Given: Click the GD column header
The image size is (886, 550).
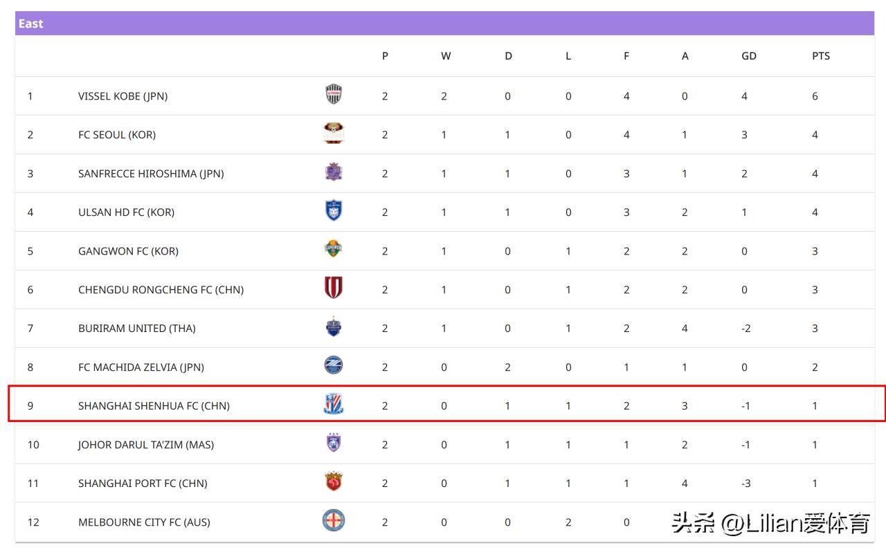Looking at the screenshot, I should [x=749, y=56].
